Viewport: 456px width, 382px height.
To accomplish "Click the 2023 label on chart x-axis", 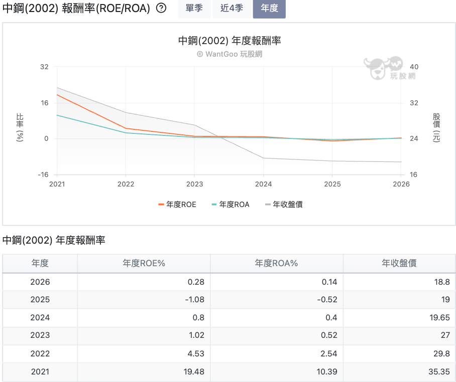I will coord(194,184).
